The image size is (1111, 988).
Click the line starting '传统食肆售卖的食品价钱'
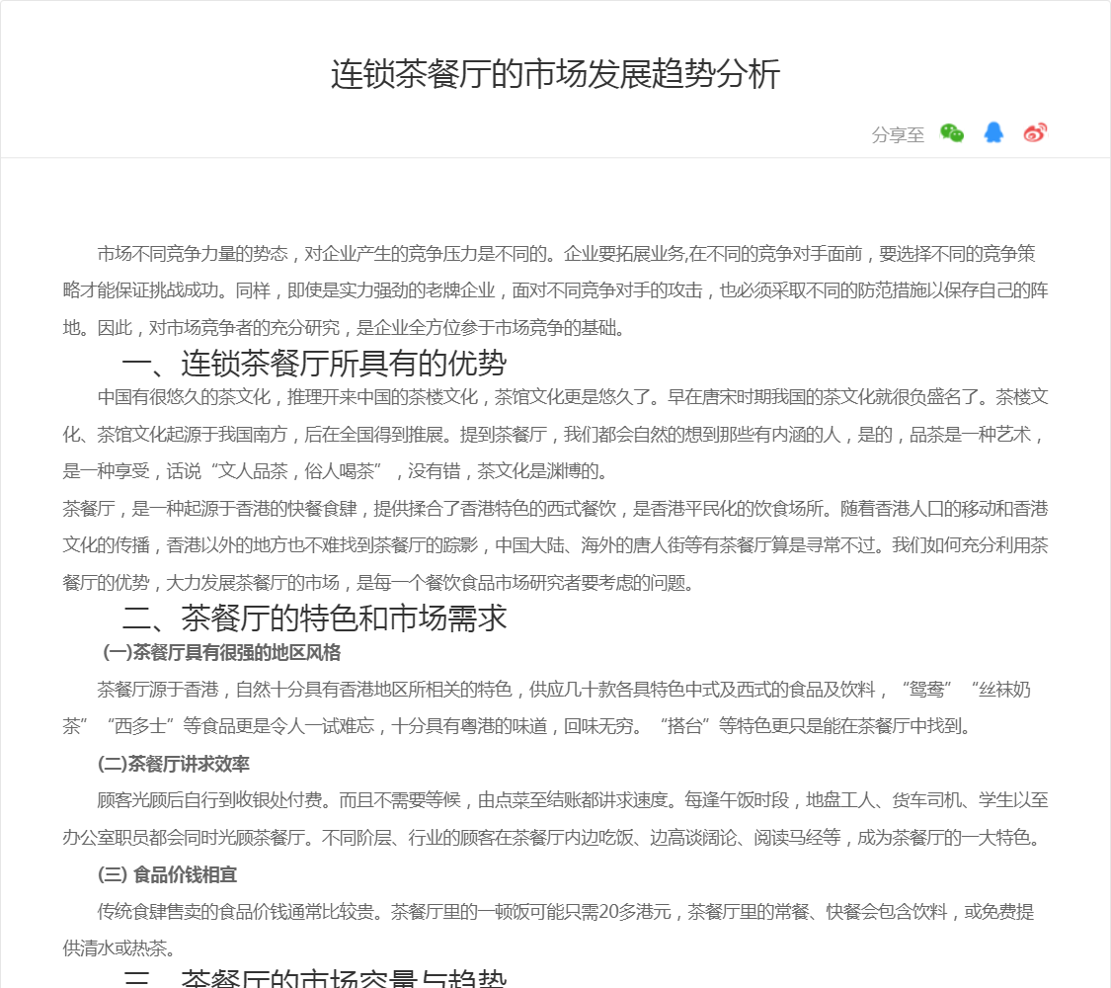[x=566, y=912]
